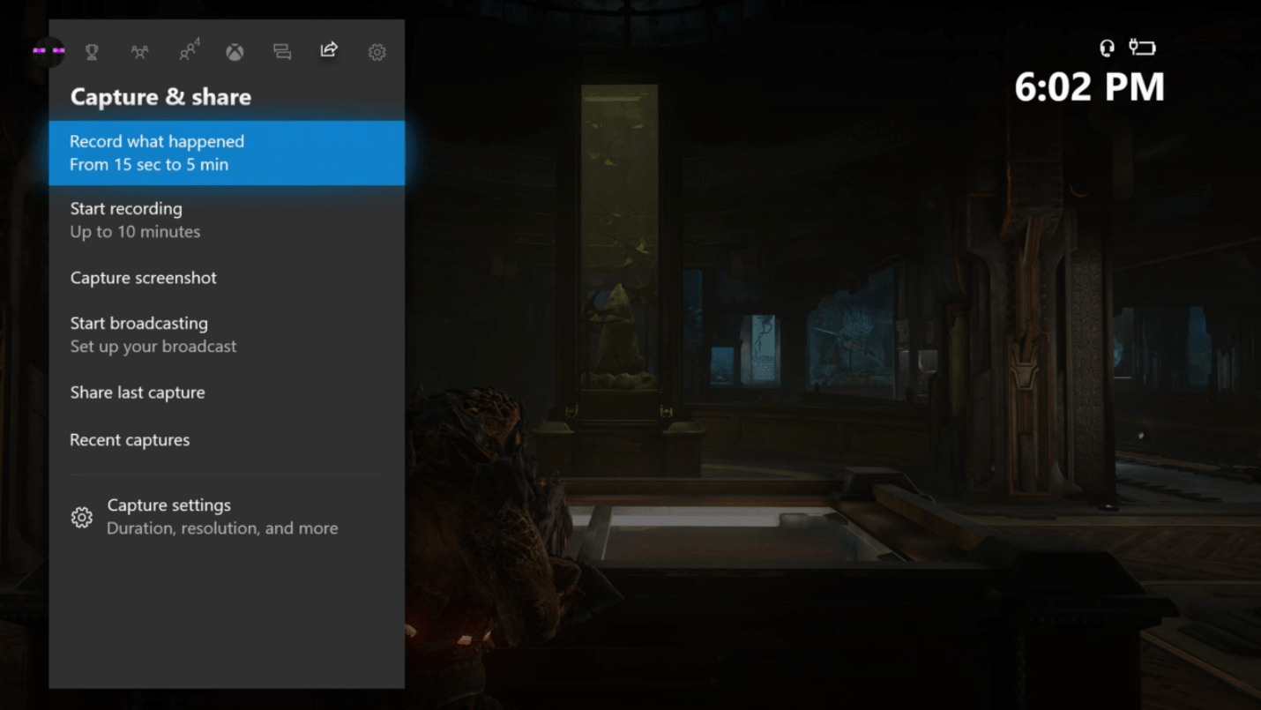Select the Capture & share tab icon
Image resolution: width=1261 pixels, height=710 pixels.
[329, 50]
